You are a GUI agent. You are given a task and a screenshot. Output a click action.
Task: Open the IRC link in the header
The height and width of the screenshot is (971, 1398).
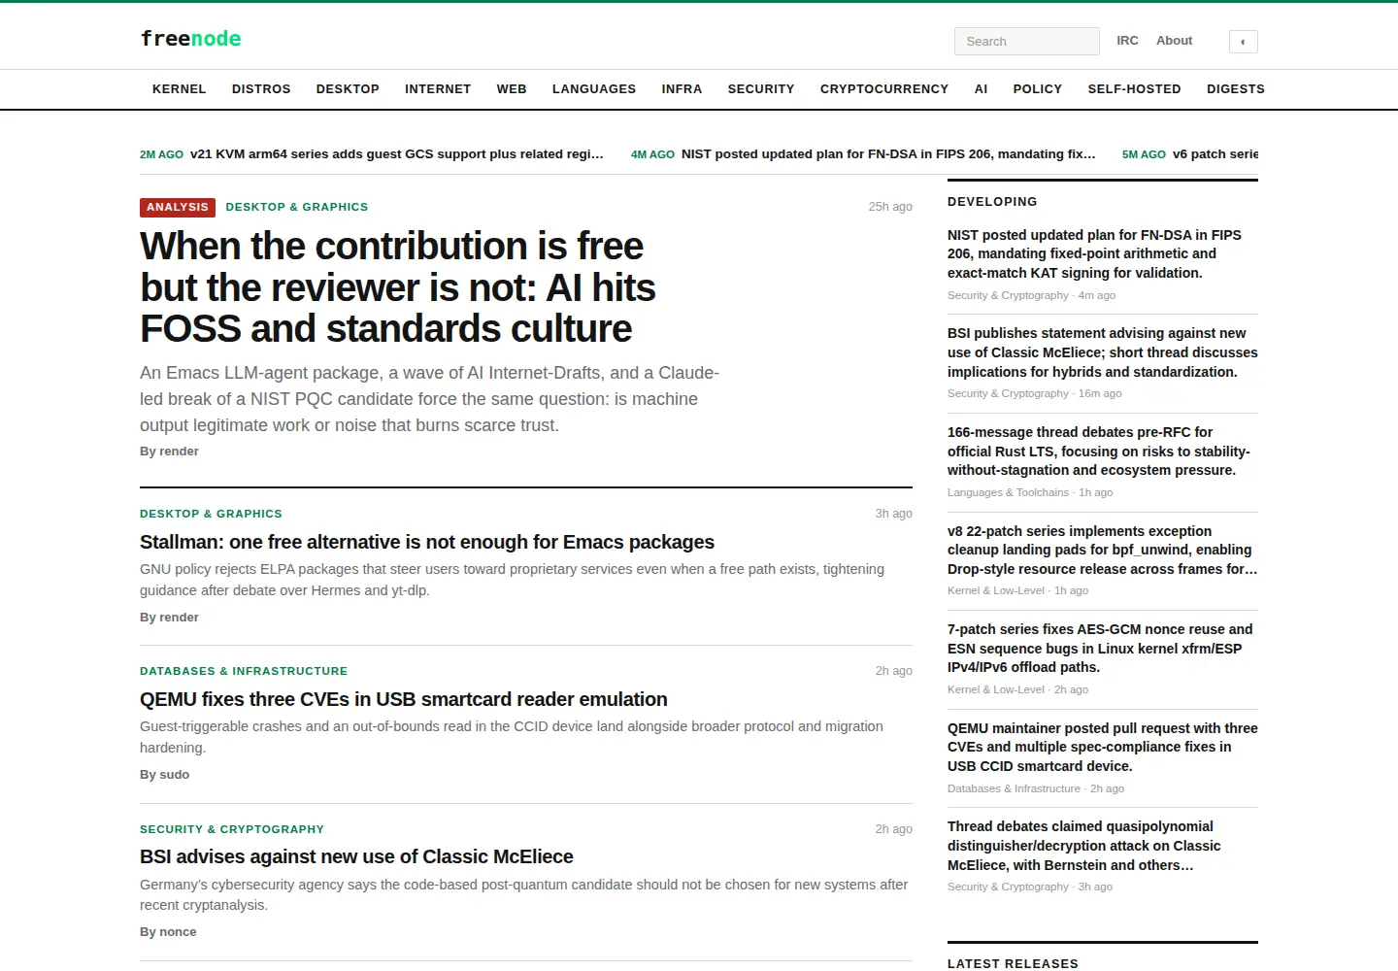1127,41
